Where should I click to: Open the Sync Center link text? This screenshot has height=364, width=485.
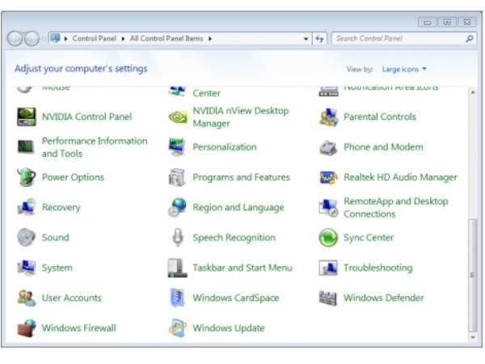point(369,237)
